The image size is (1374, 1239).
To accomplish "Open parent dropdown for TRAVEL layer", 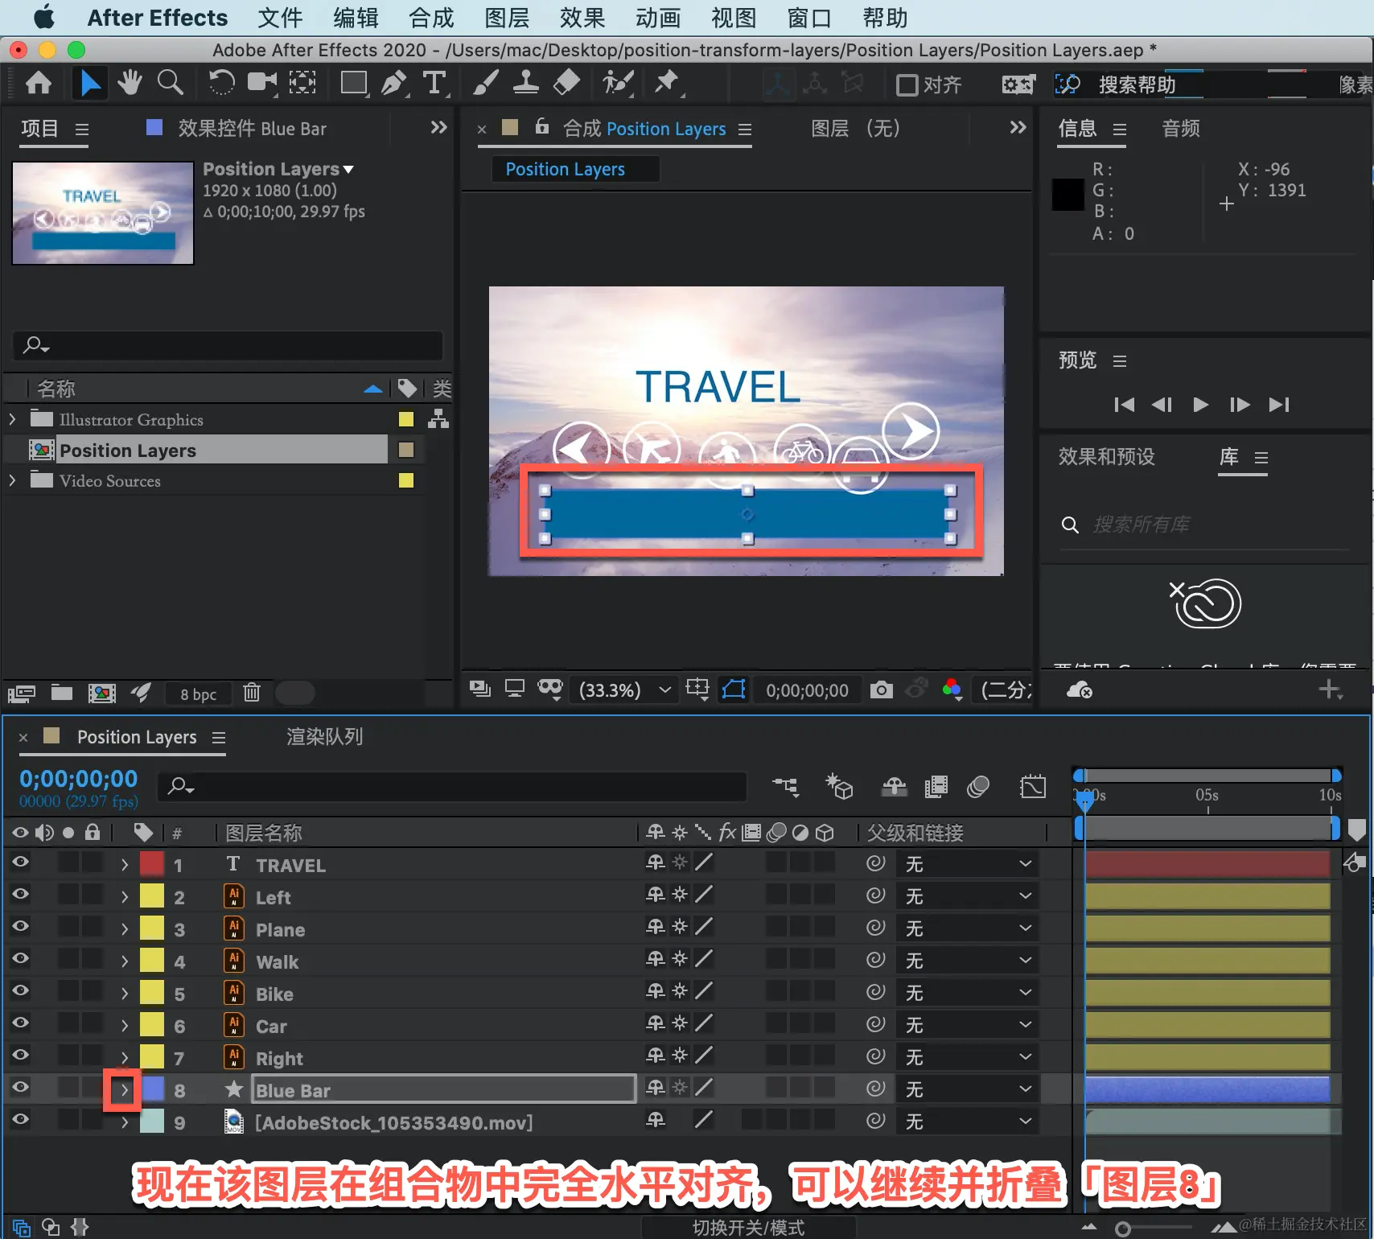I will pyautogui.click(x=967, y=864).
